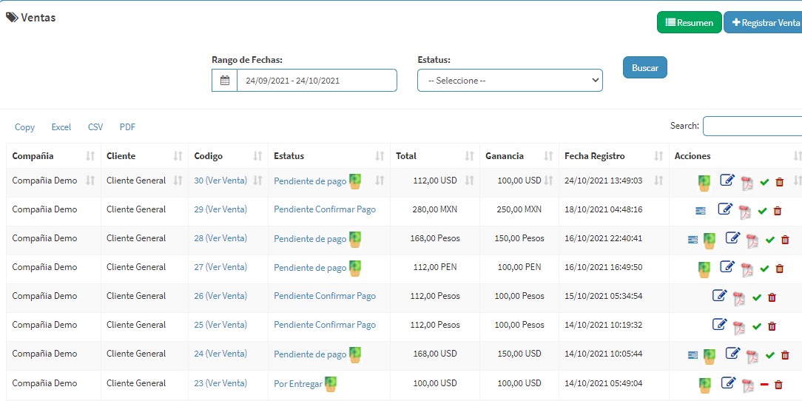Click green checkmark for sale 28
Image resolution: width=802 pixels, height=401 pixels.
pos(769,240)
